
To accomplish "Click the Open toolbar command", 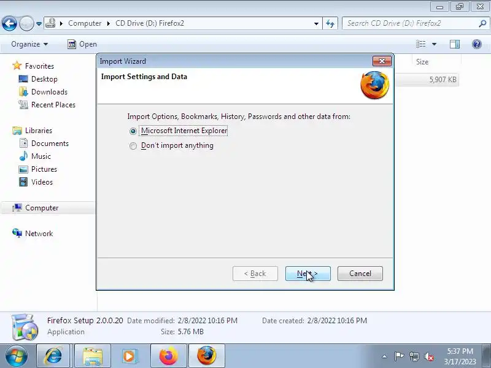I will (82, 44).
